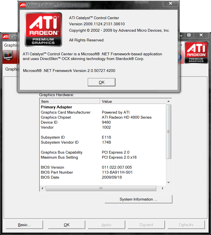Close the About Catalyst Control Center dialog
Viewport: 211px width, 235px height.
coord(170,4)
